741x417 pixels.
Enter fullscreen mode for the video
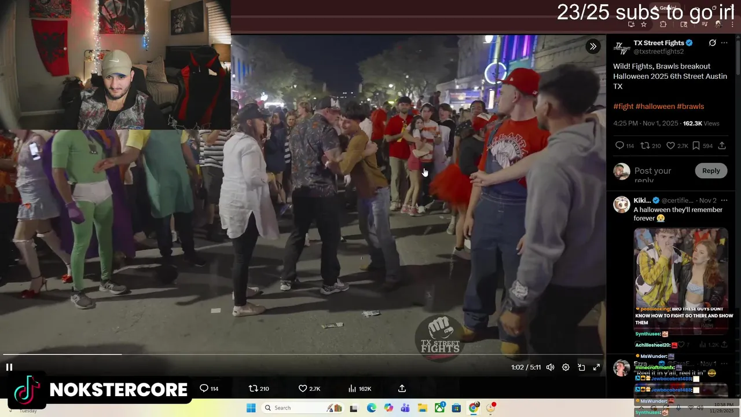point(596,367)
